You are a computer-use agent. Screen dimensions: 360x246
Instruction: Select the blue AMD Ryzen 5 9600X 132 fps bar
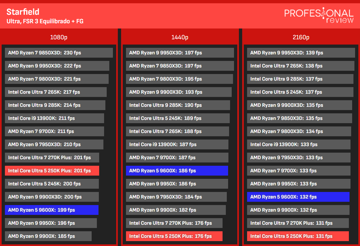coord(298,197)
